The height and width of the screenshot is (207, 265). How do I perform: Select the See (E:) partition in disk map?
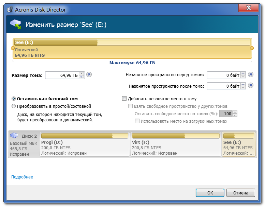click(239, 144)
